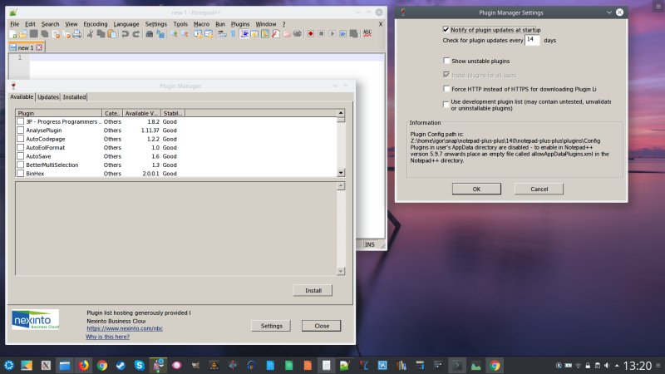Redo the action with the toolbar icon
This screenshot has height=374, width=665.
tap(135, 34)
